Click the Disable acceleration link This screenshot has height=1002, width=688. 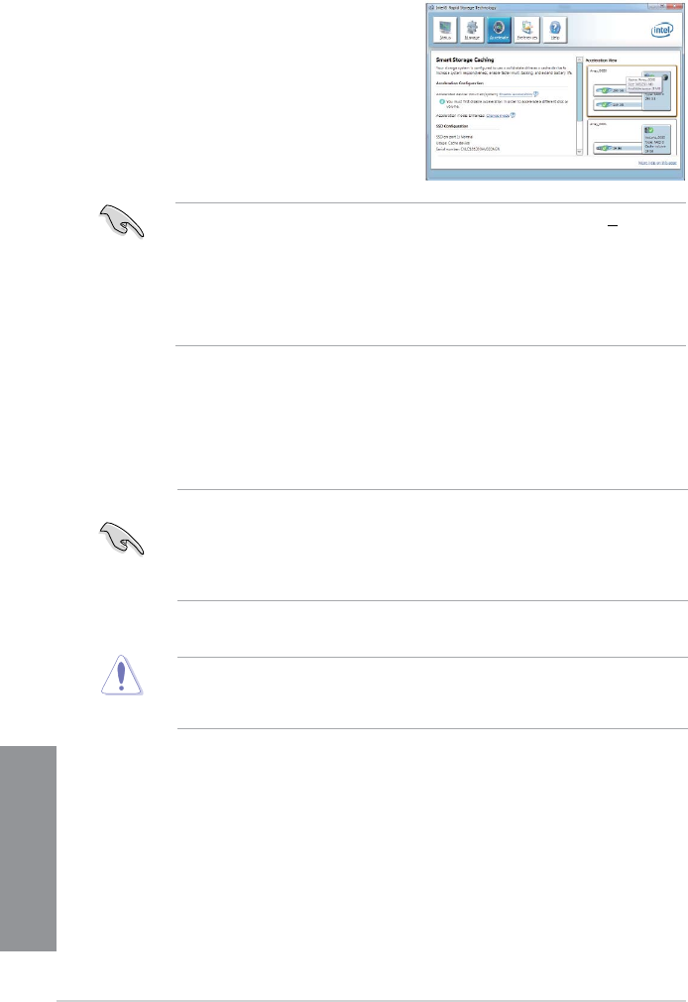(515, 94)
